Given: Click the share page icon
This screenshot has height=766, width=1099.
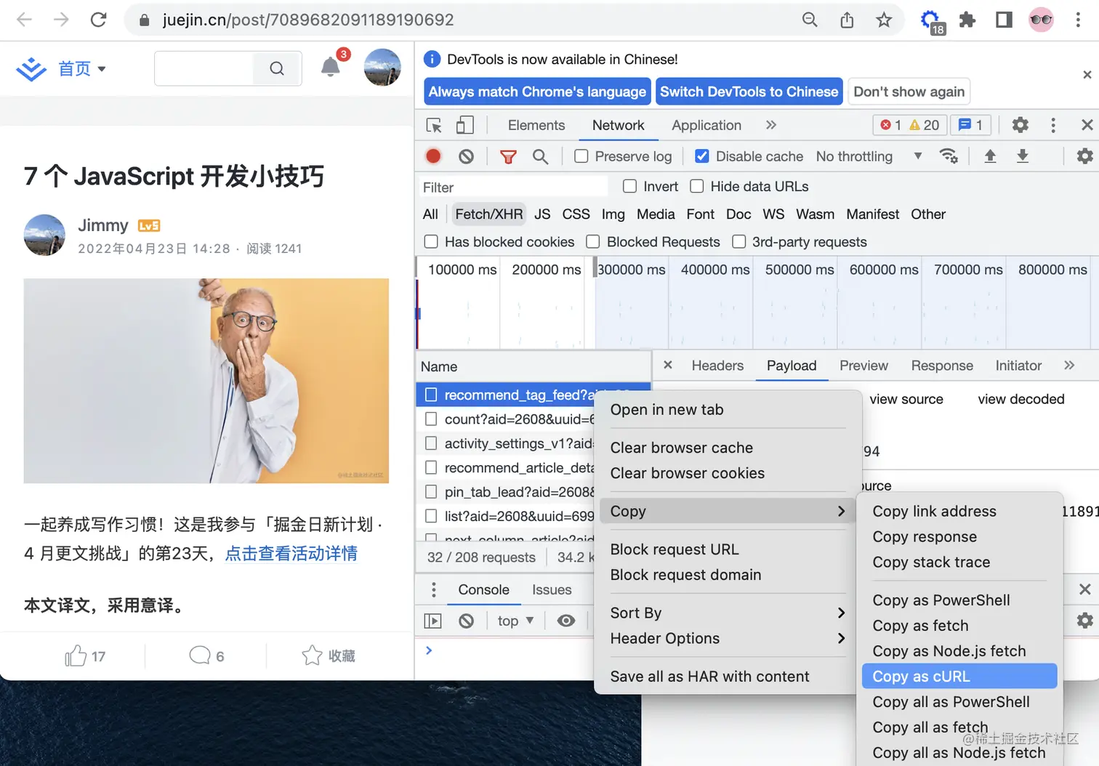Looking at the screenshot, I should tap(847, 20).
